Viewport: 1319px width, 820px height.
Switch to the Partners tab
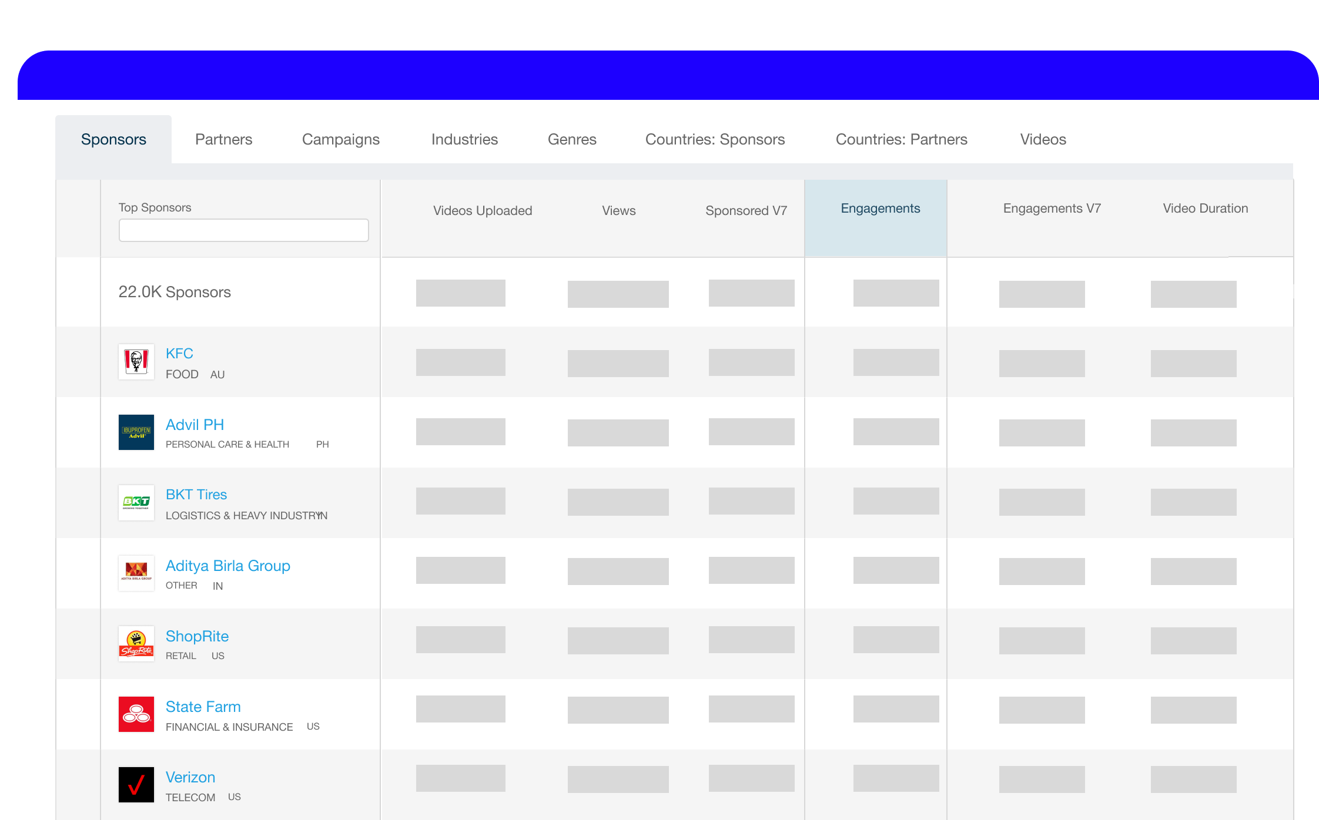[223, 139]
